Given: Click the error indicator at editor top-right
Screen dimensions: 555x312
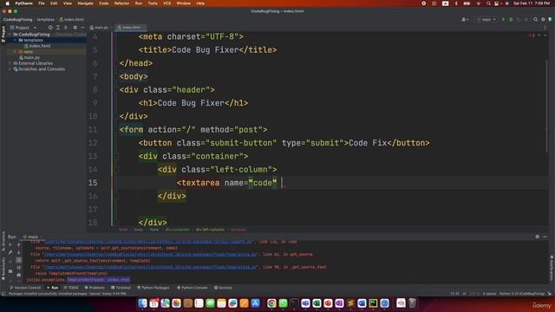Looking at the screenshot, I should 532,36.
